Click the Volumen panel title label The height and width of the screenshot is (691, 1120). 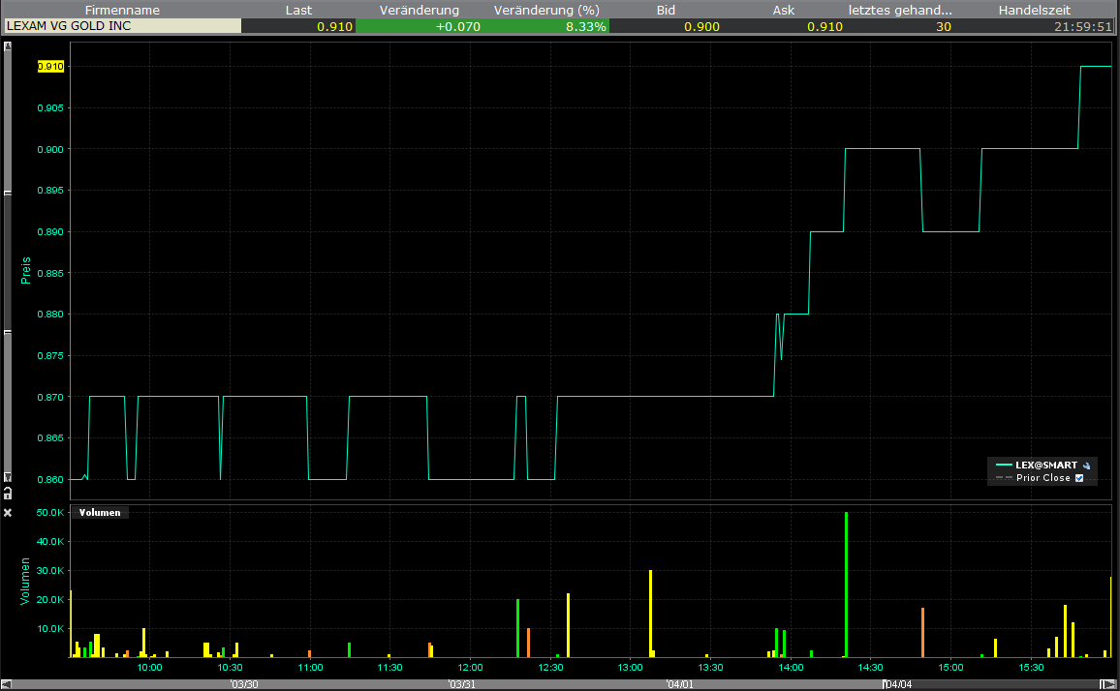coord(100,513)
